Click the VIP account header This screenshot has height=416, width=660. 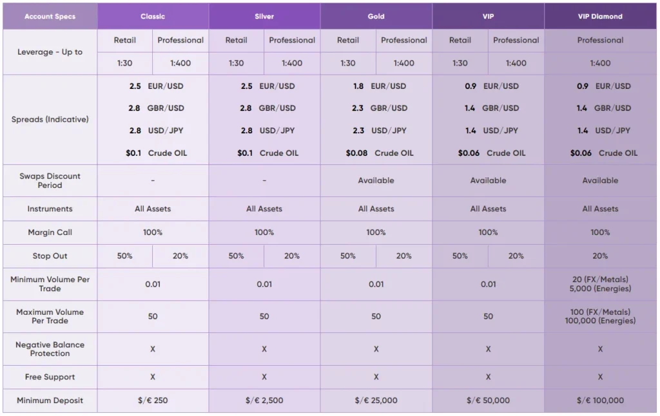tap(488, 16)
